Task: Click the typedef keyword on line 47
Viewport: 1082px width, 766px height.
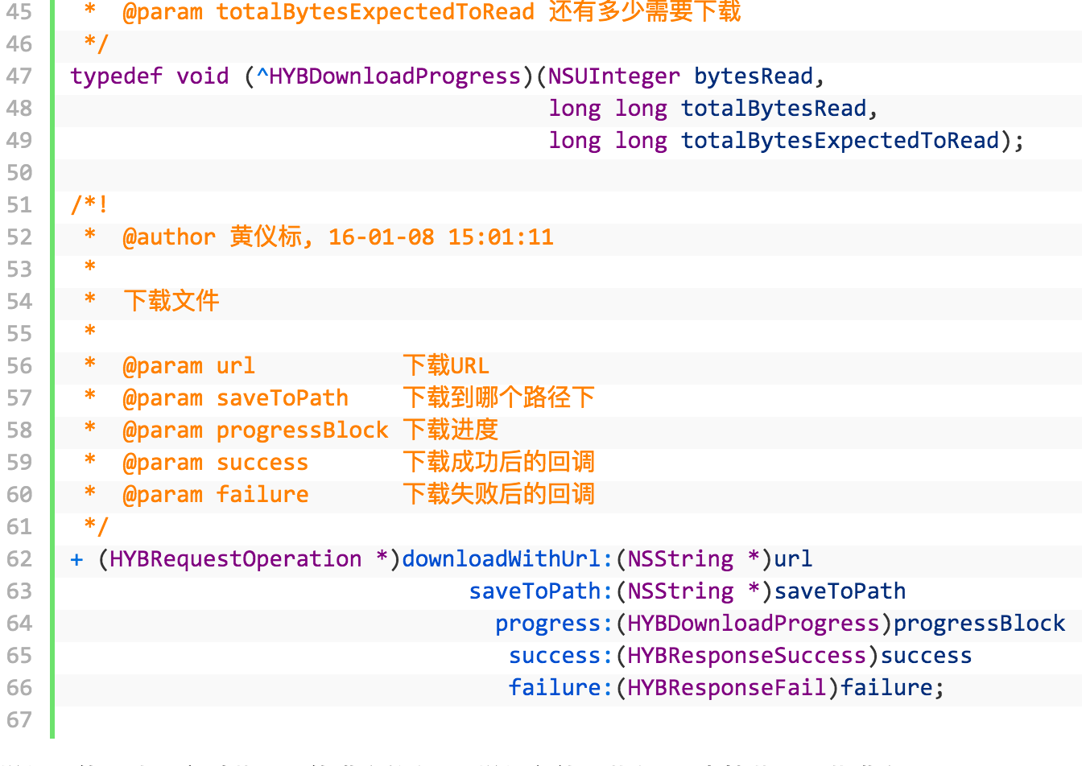Action: [116, 76]
